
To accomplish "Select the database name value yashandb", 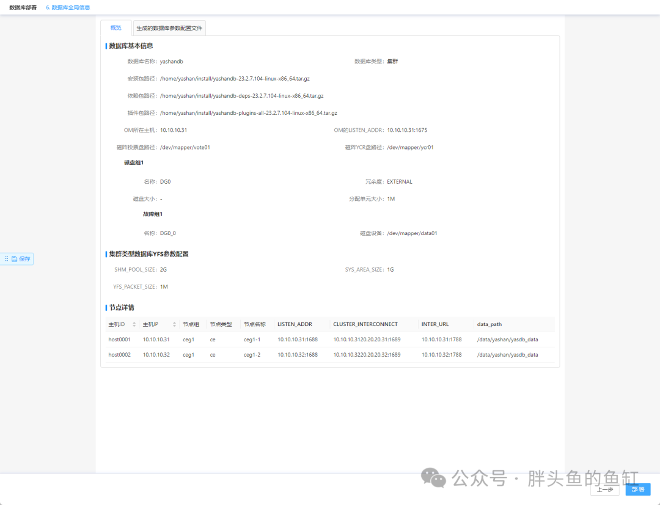I will 171,62.
